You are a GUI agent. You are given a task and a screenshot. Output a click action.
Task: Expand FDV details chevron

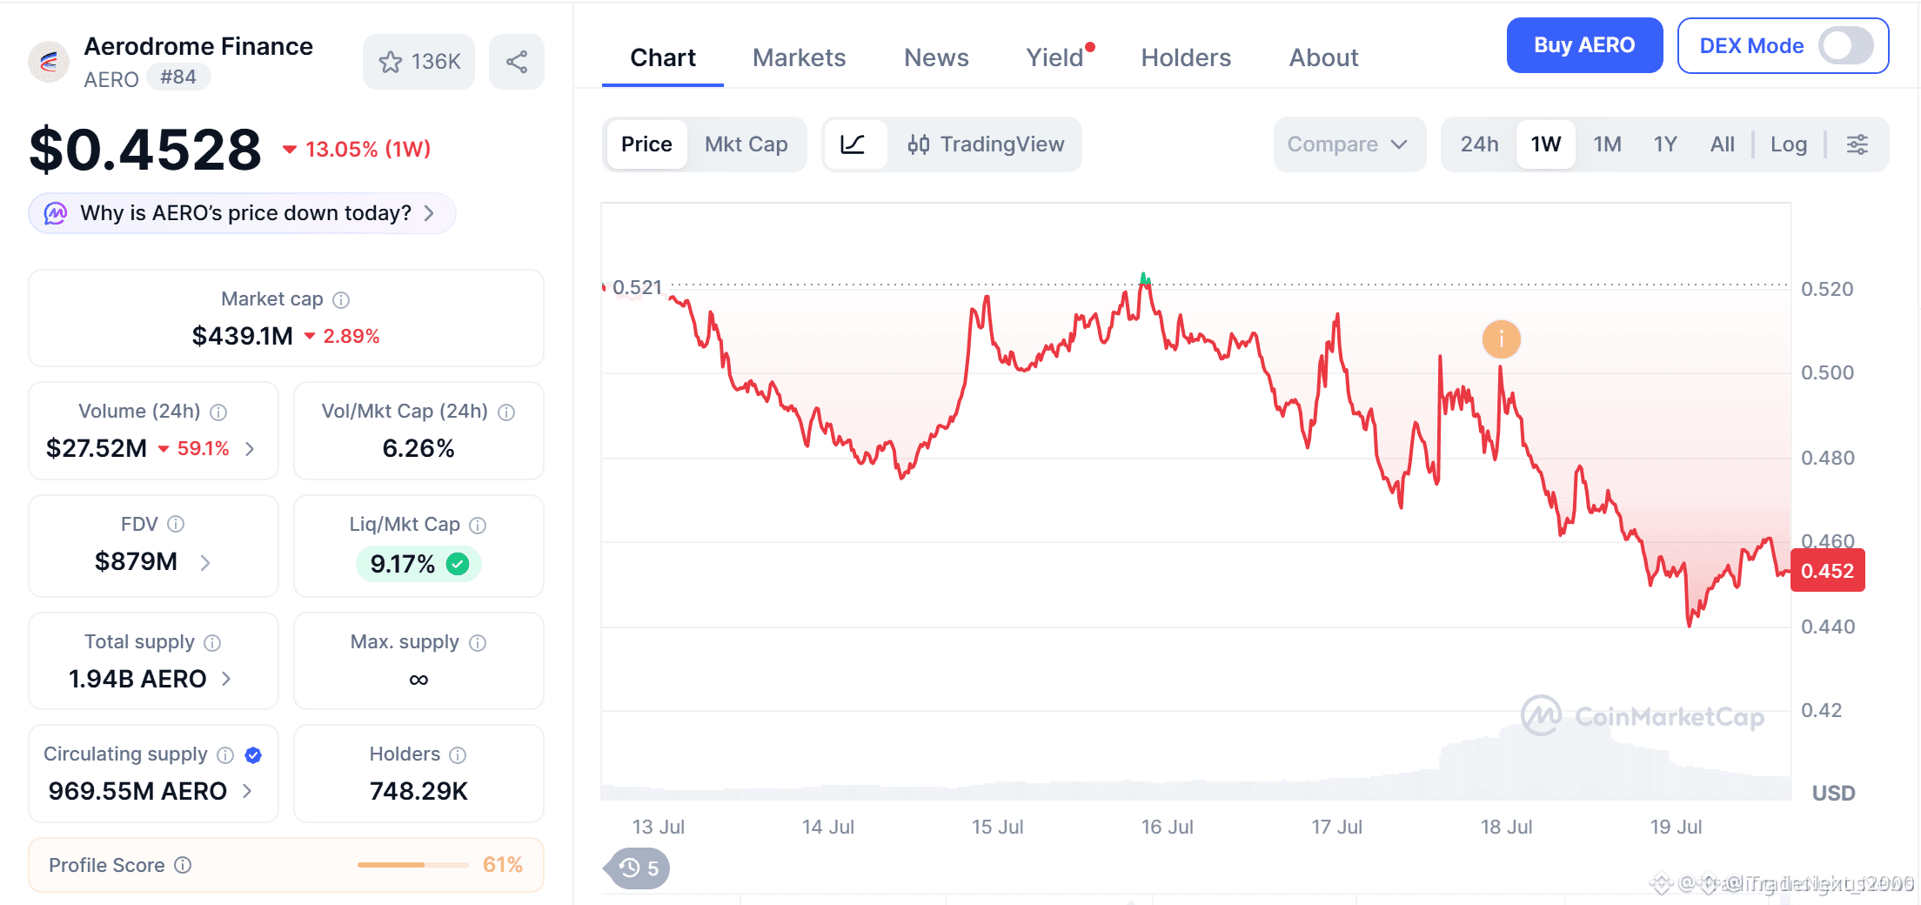(205, 563)
